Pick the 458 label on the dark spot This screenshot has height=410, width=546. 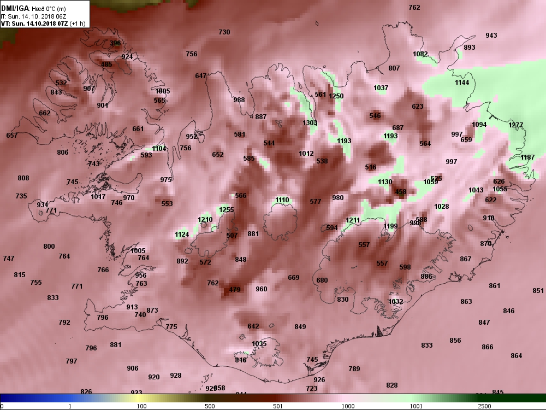400,192
